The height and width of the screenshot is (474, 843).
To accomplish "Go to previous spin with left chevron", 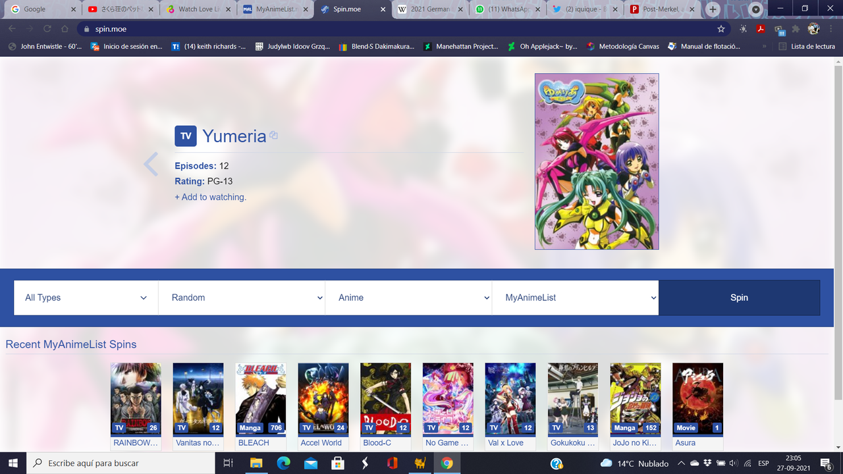I will coord(151,165).
